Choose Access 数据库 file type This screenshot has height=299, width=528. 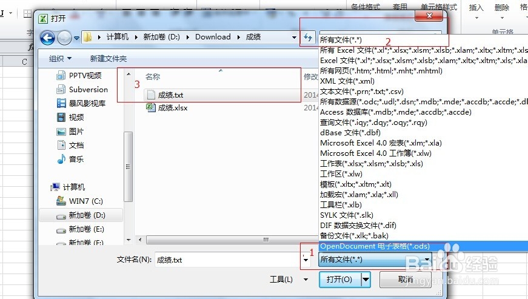click(423, 112)
